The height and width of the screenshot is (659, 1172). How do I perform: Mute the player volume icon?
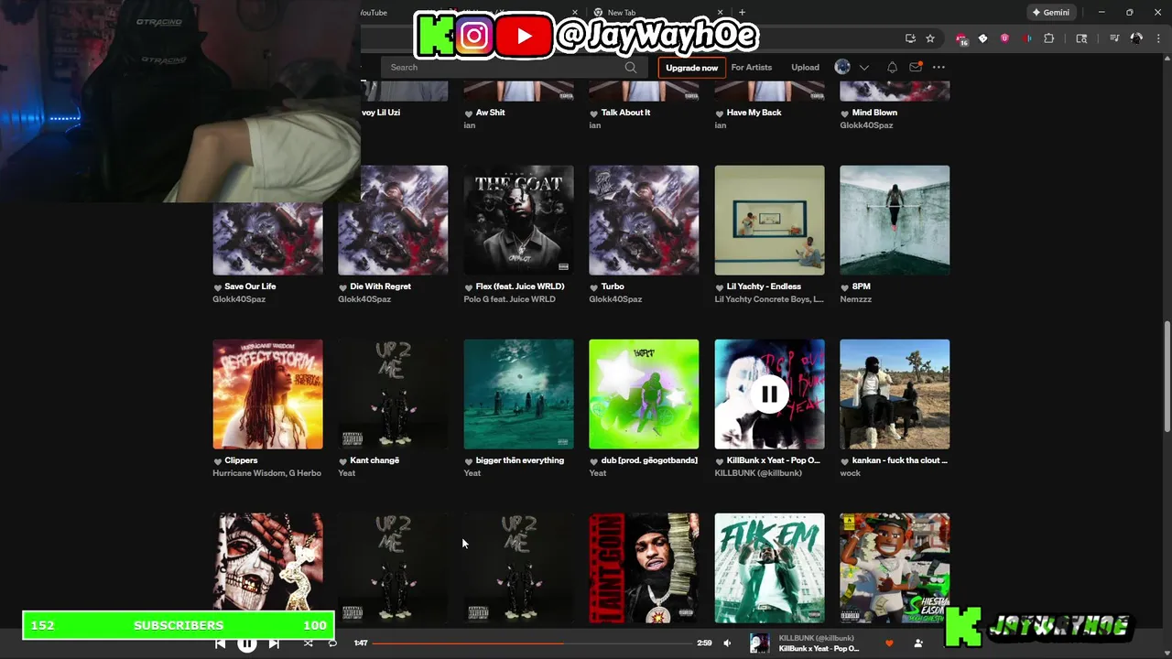click(x=727, y=643)
